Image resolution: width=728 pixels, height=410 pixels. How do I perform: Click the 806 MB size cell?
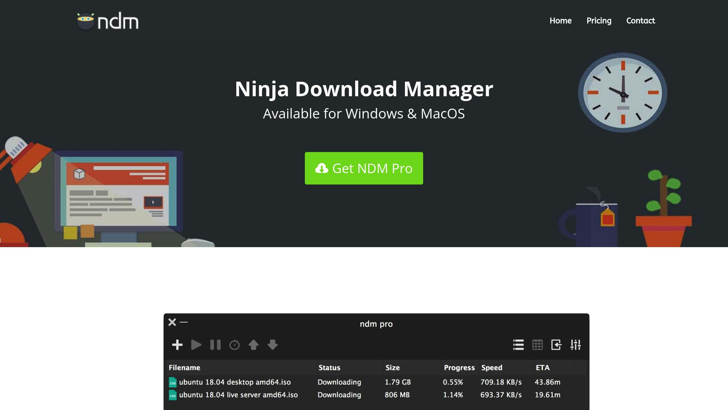pos(397,395)
